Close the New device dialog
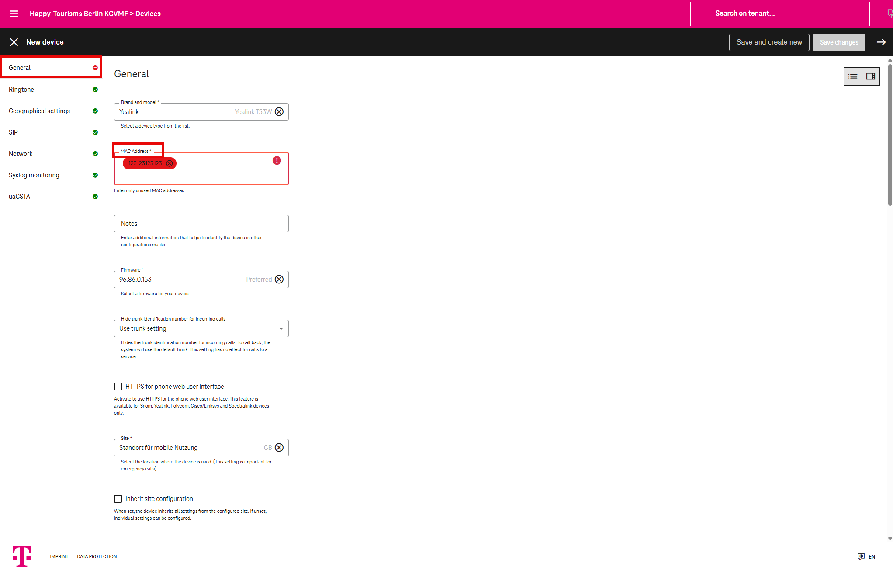 pyautogui.click(x=14, y=42)
